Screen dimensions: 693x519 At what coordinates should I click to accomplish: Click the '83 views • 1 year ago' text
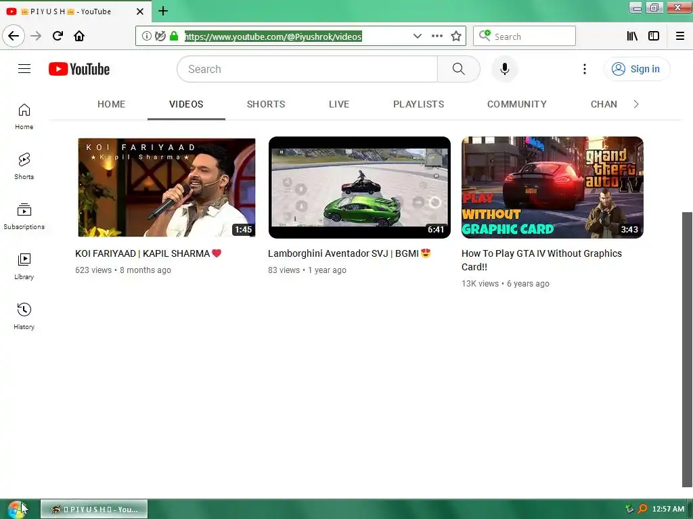click(307, 270)
